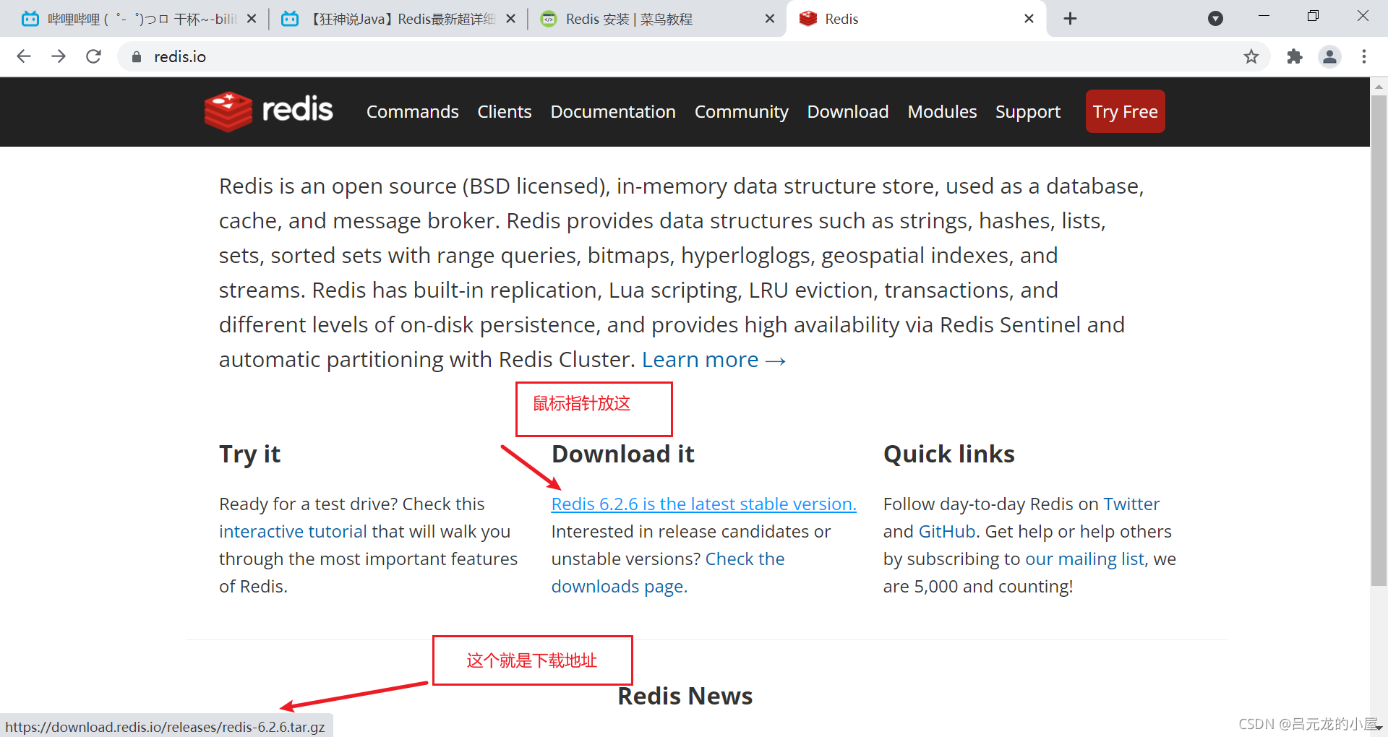This screenshot has width=1388, height=737.
Task: Switch to the Redis 安装 菜鸟教程 tab
Action: point(656,19)
